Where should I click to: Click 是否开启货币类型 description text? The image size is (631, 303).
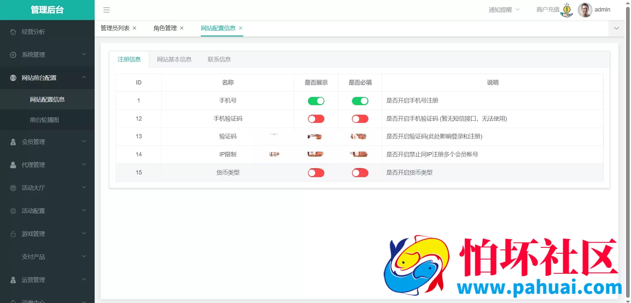(409, 173)
